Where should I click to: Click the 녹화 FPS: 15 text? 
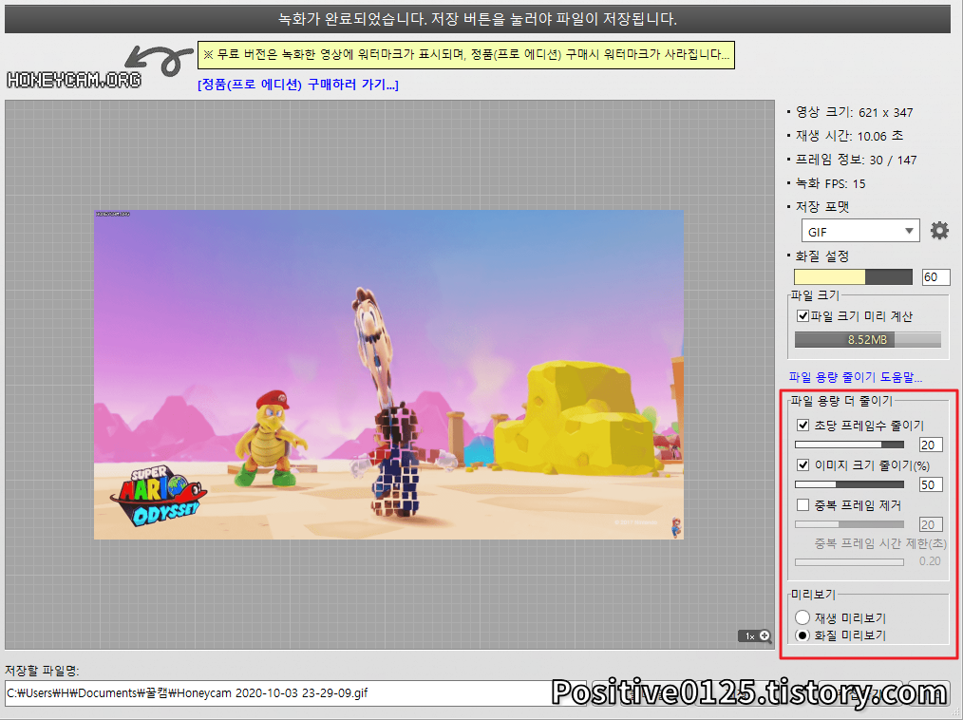point(830,183)
